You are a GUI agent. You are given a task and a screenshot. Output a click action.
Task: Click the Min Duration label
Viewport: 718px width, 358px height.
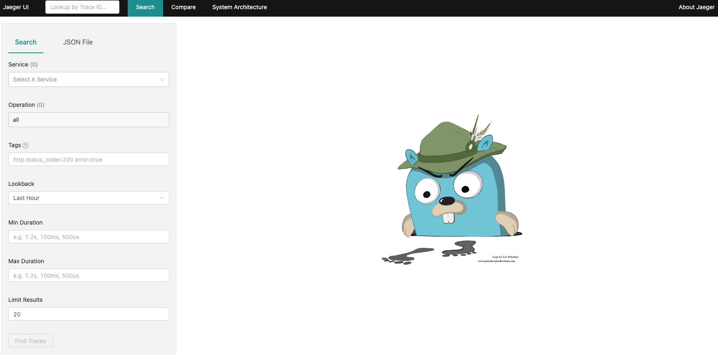[25, 222]
